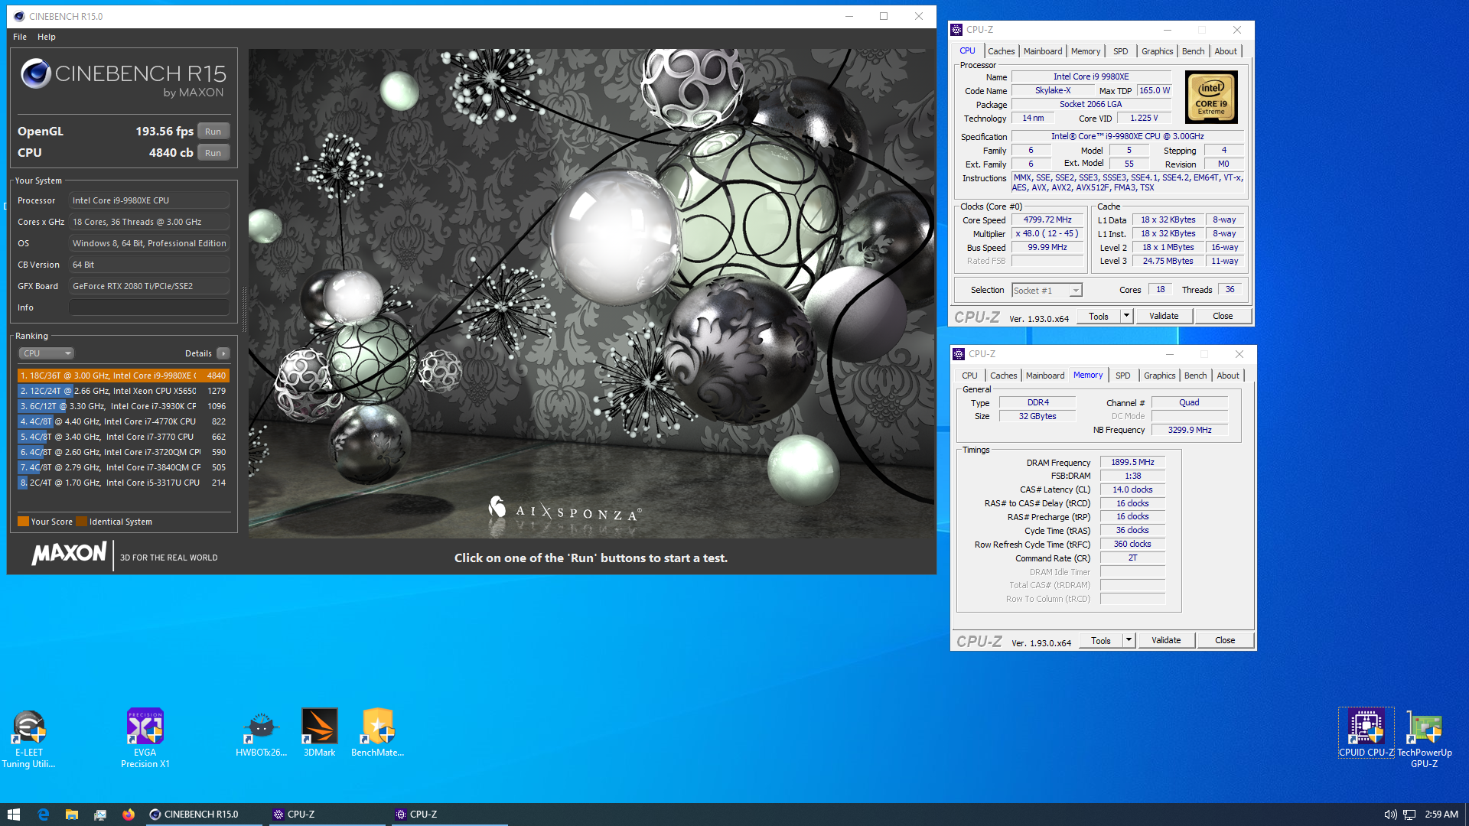Screen dimensions: 1469x826
Task: Click upper CPU-Z window title icon
Action: pyautogui.click(x=956, y=30)
